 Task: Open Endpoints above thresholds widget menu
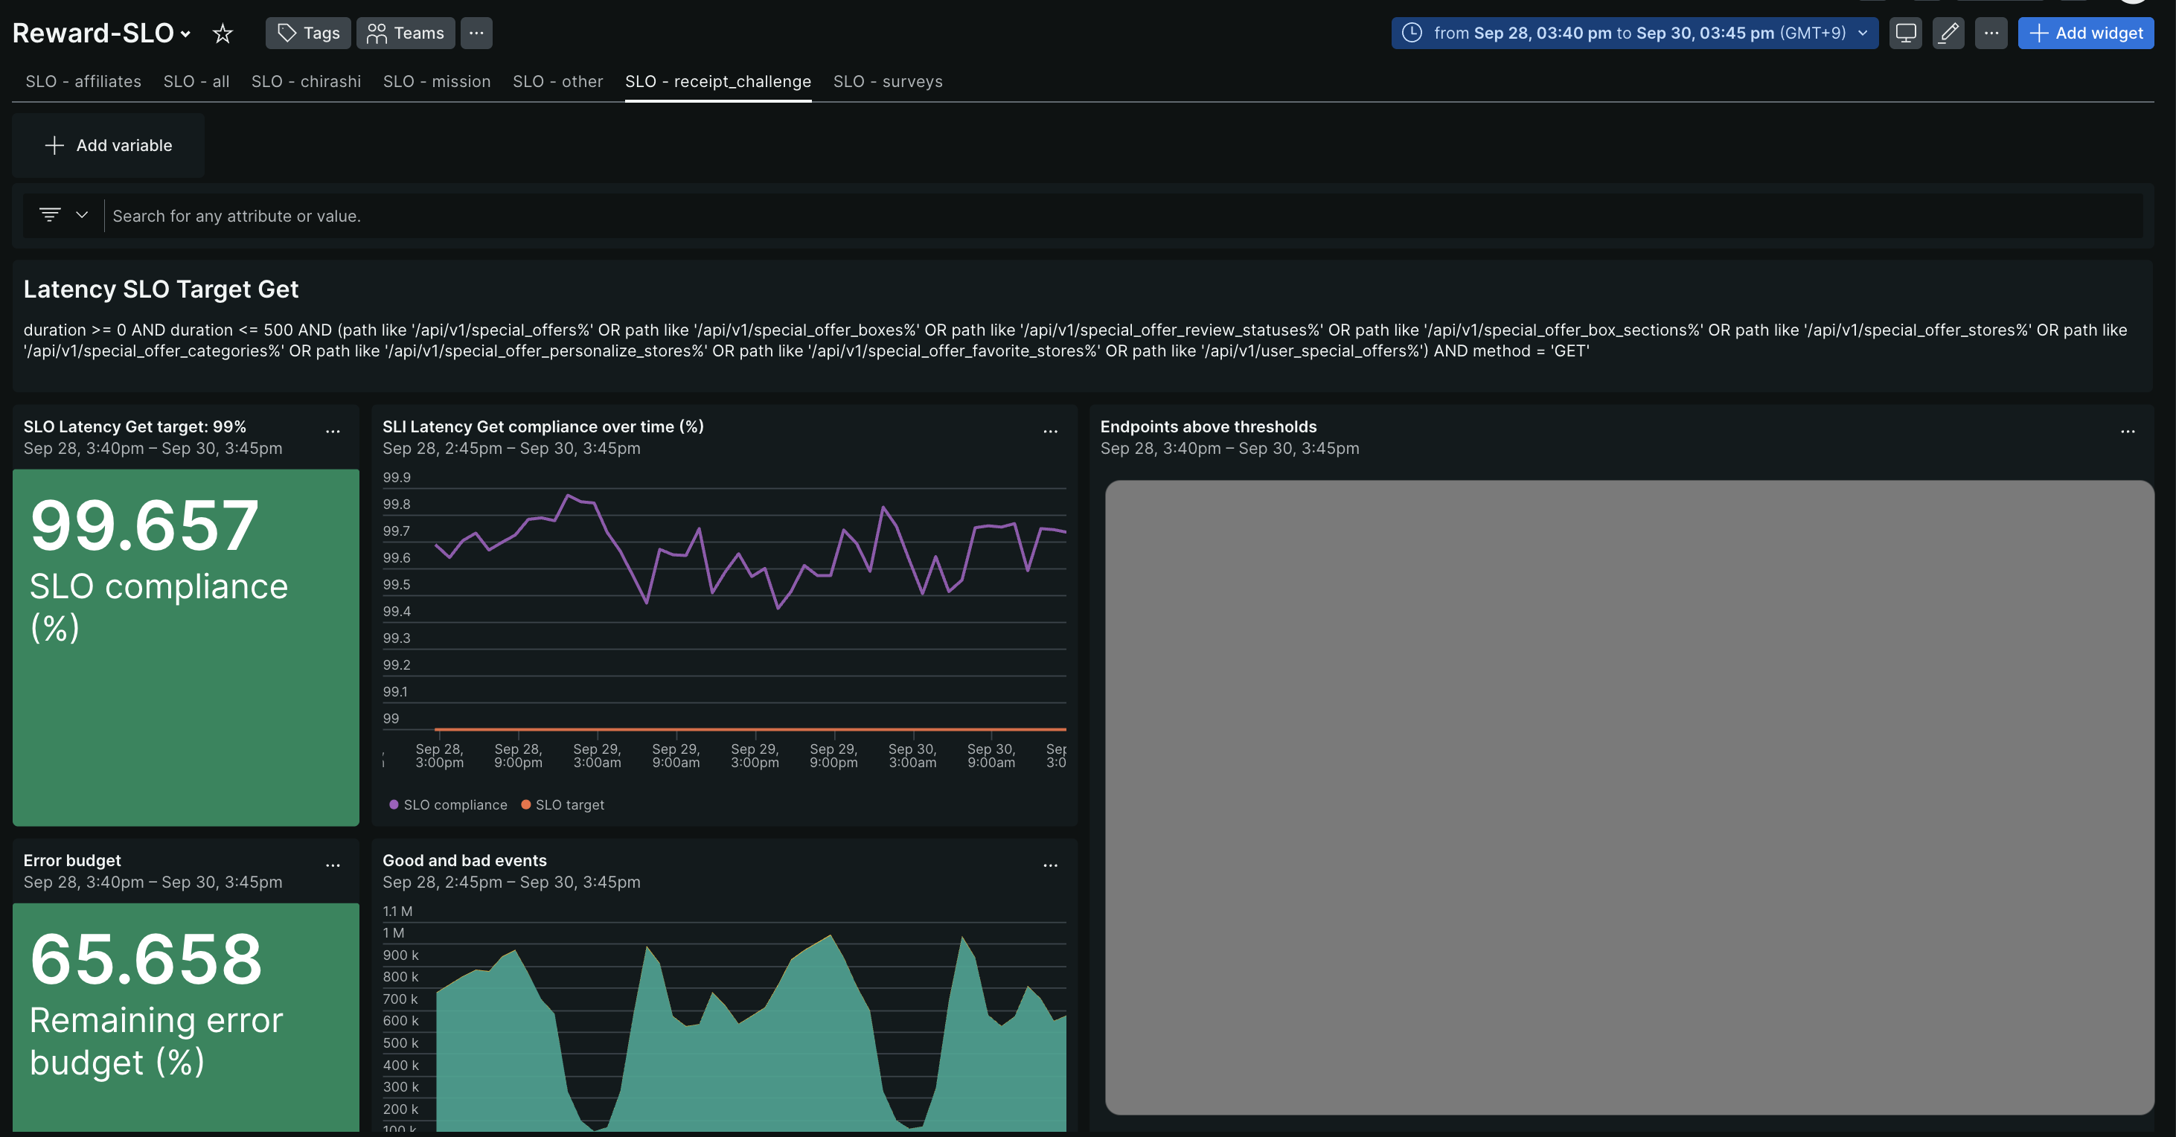coord(2127,431)
